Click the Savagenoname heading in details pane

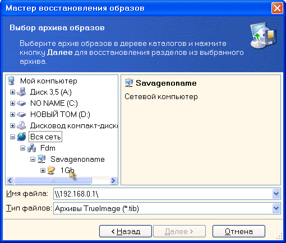(166, 83)
